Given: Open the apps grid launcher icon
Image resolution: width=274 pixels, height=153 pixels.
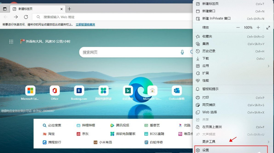Looking at the screenshot, I should click(x=11, y=42).
